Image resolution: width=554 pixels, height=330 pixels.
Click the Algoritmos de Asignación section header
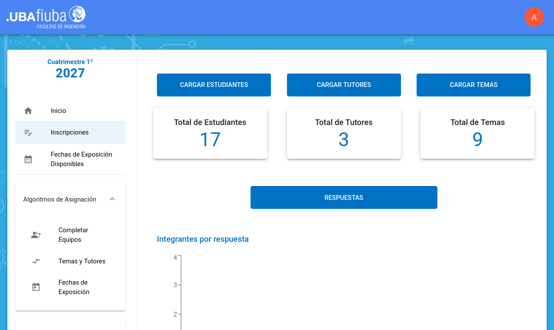pyautogui.click(x=60, y=199)
